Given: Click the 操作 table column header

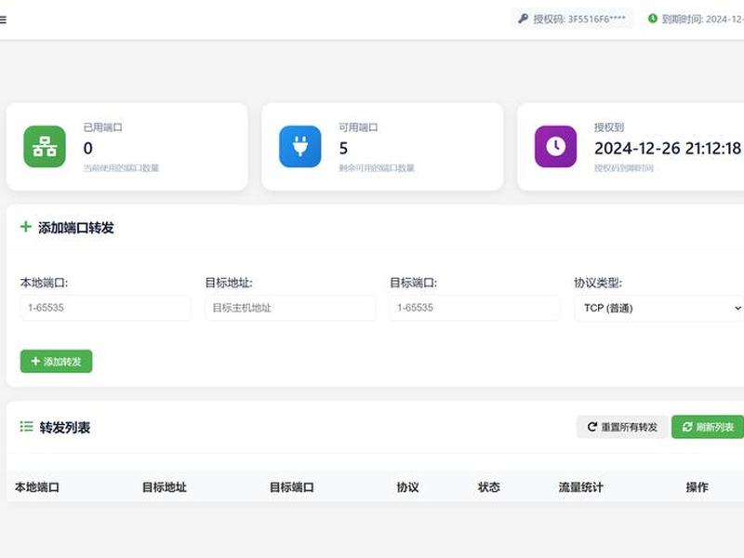Looking at the screenshot, I should click(x=697, y=487).
